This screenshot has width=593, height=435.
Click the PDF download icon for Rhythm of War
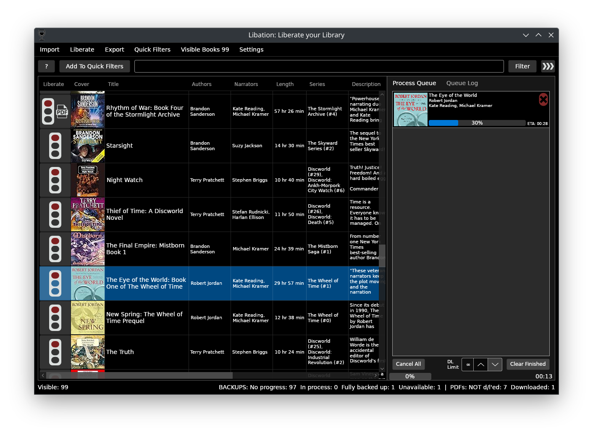coord(62,111)
